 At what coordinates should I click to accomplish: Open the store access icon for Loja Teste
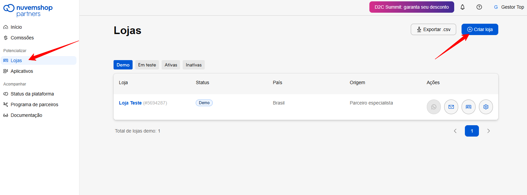pos(469,107)
